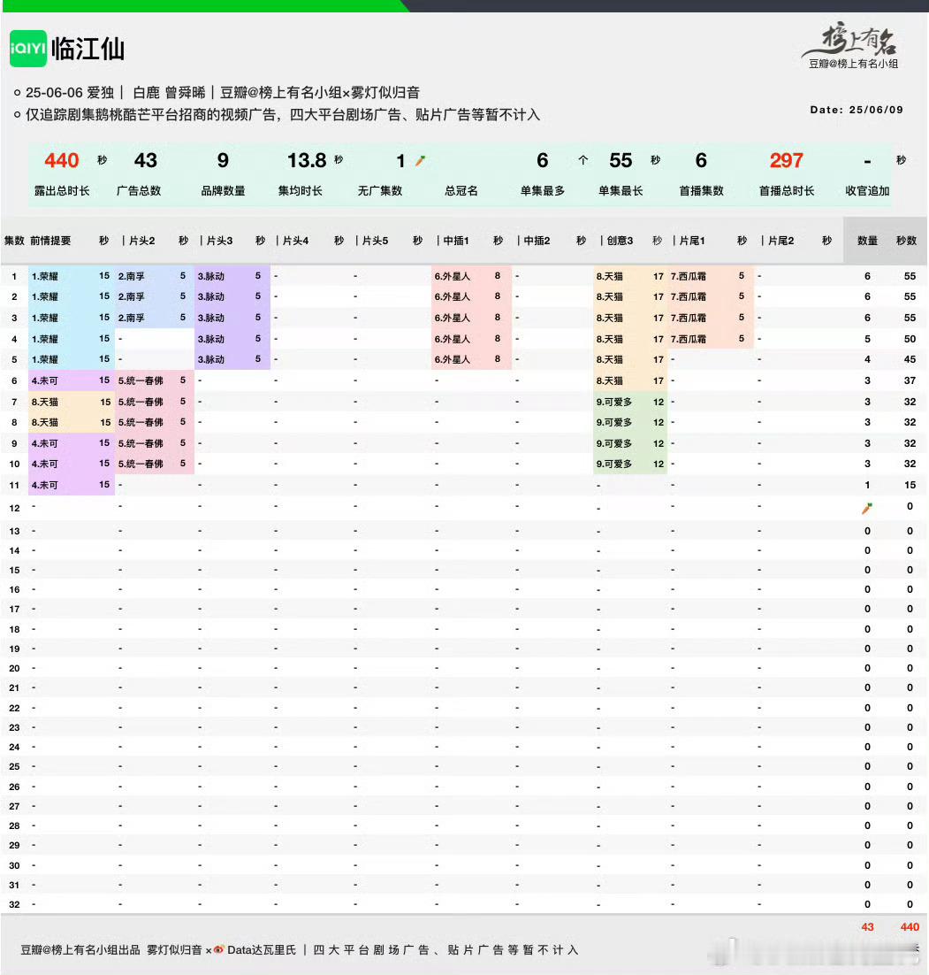Click the 中插1 column header
Image resolution: width=929 pixels, height=975 pixels.
coord(456,241)
